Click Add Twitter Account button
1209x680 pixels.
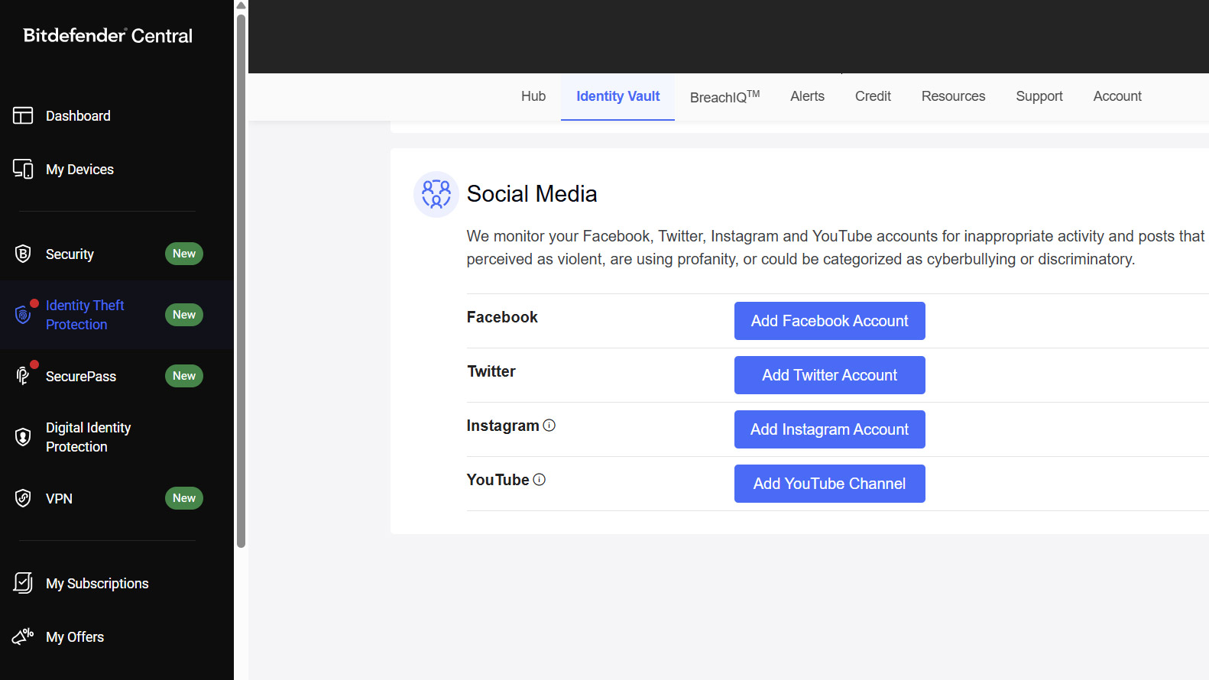(829, 375)
